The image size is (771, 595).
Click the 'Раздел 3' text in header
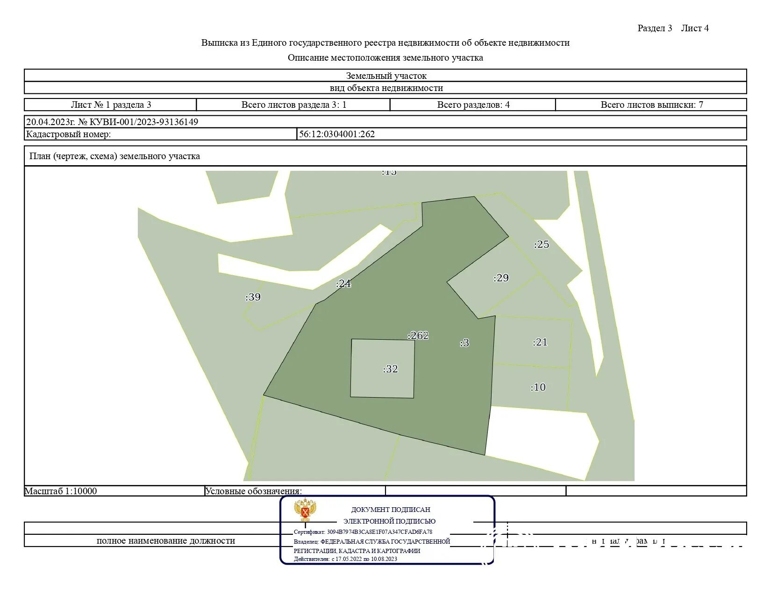click(655, 28)
